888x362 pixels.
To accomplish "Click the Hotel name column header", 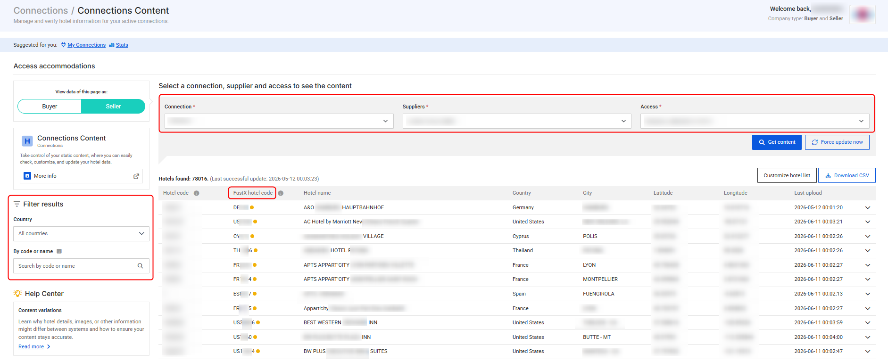I will 317,193.
